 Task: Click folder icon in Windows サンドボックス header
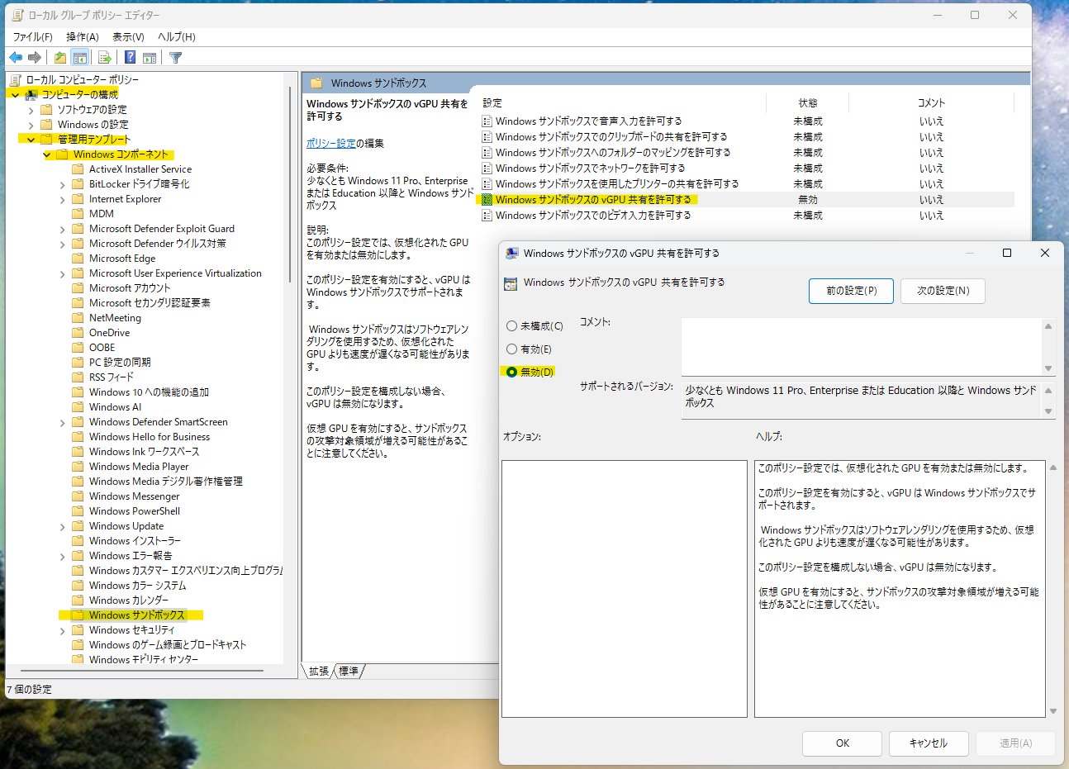click(316, 83)
